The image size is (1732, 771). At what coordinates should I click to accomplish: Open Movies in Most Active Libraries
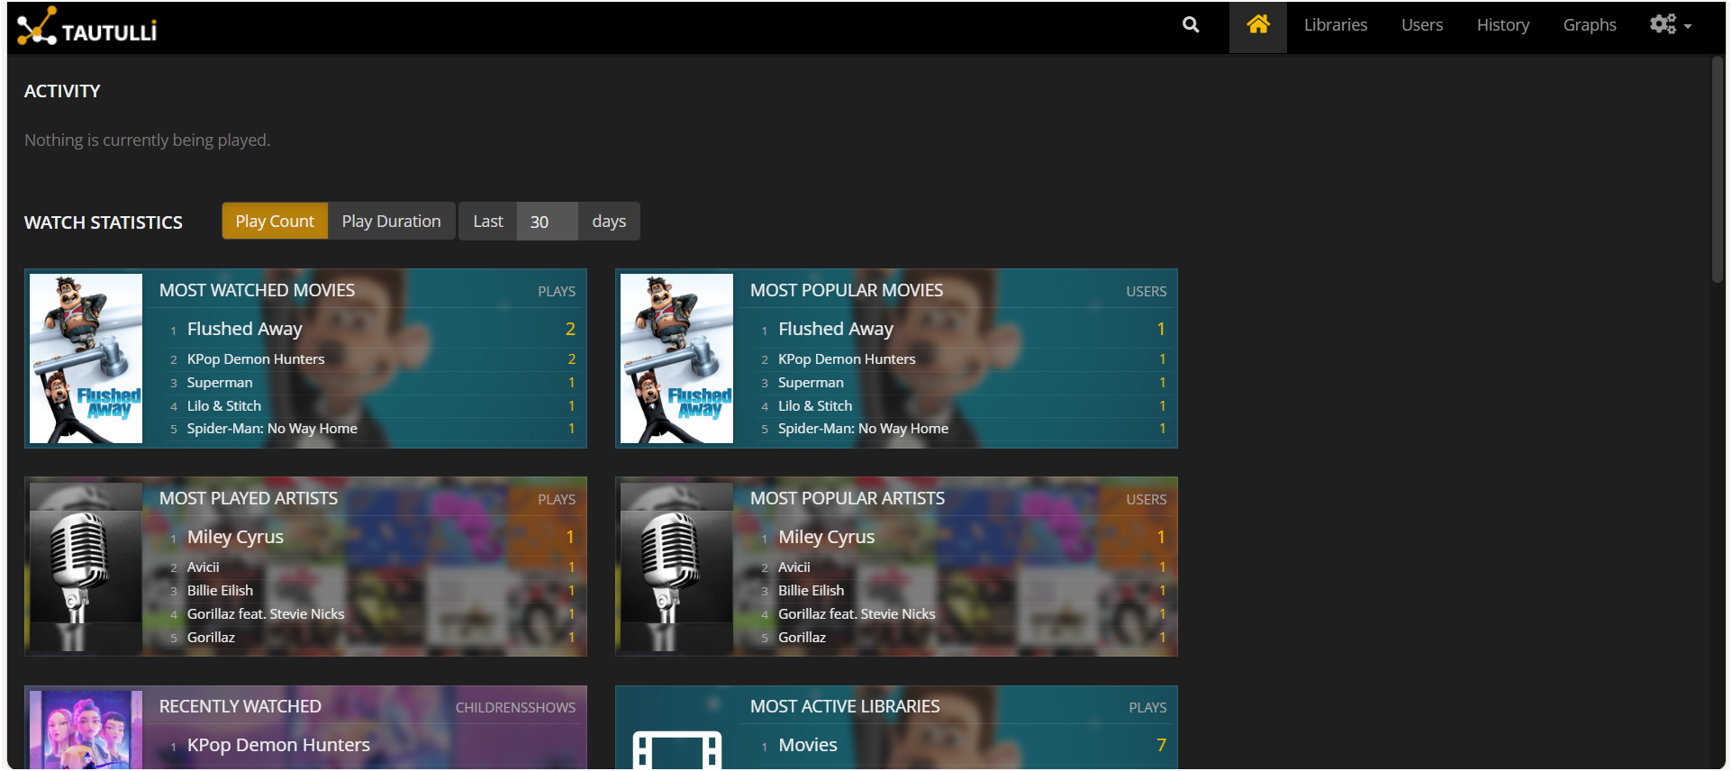(808, 745)
